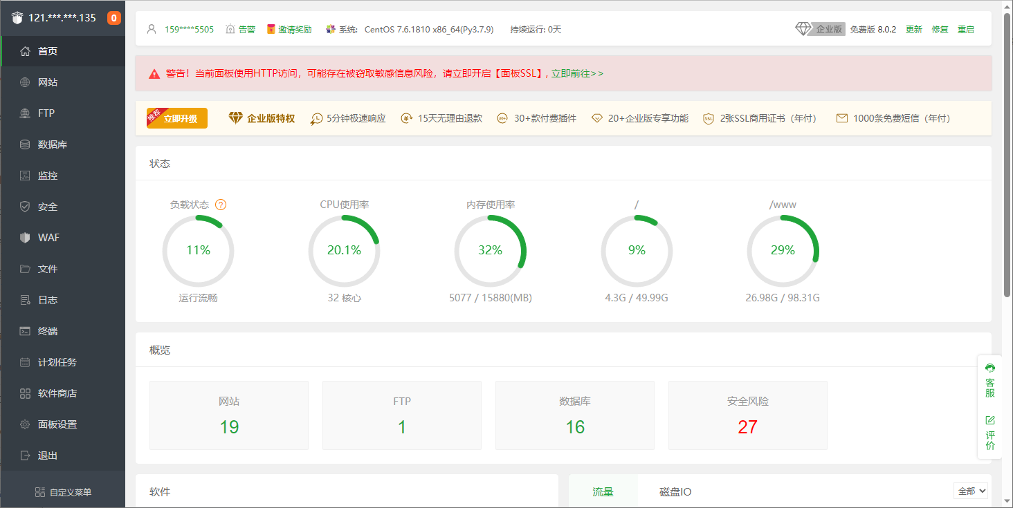Image resolution: width=1013 pixels, height=508 pixels.
Task: Switch to the 磁盘IO tab
Action: tap(675, 492)
